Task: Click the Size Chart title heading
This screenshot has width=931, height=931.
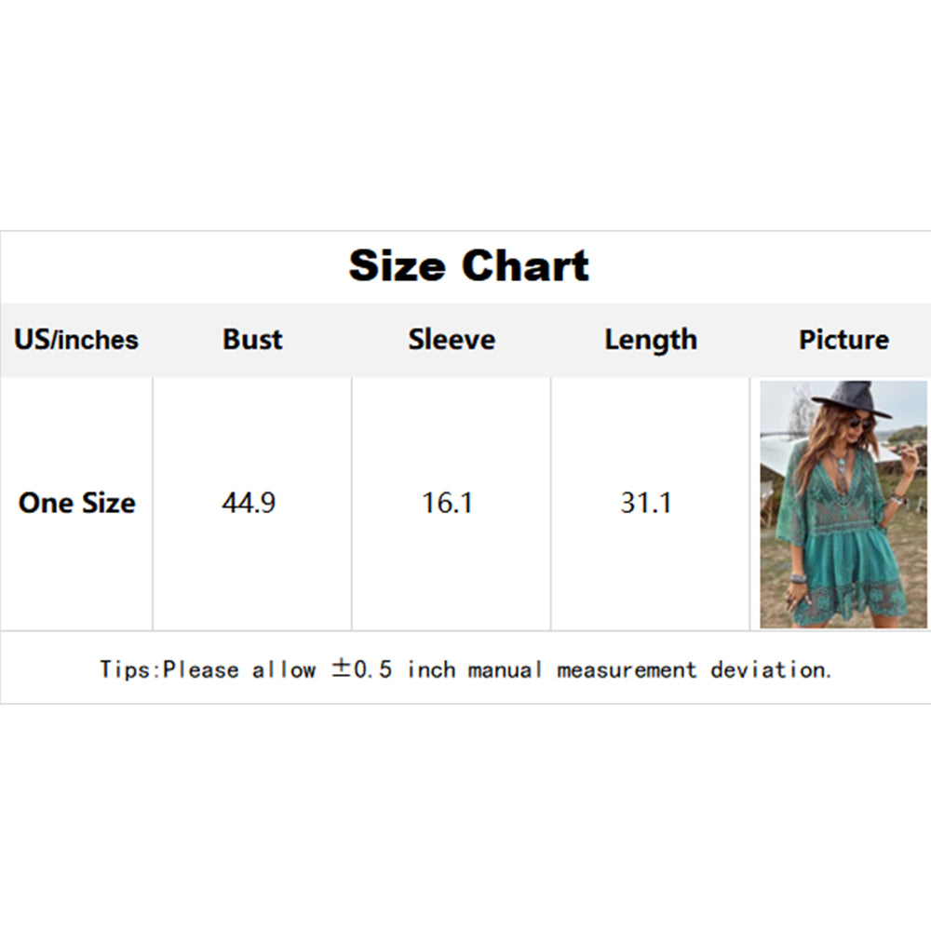Action: pos(468,266)
